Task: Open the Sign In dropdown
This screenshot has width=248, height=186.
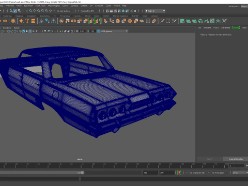Action: pos(155,11)
